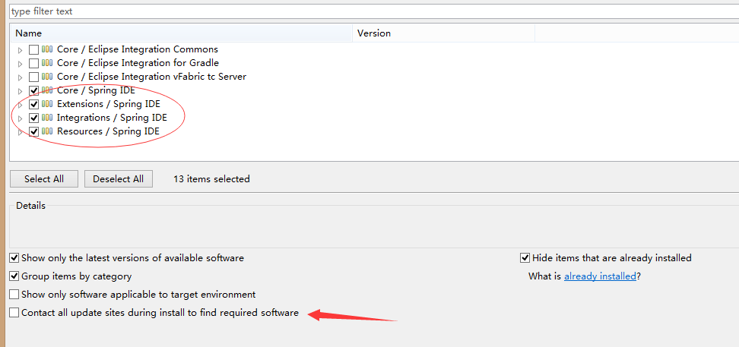The image size is (739, 347).
Task: Enable Contact all update sites during install
Action: pos(14,313)
